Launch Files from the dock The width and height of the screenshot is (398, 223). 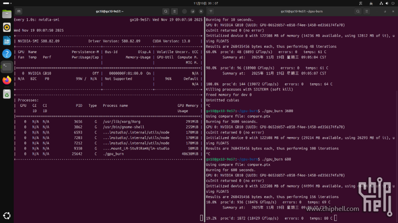point(6,14)
